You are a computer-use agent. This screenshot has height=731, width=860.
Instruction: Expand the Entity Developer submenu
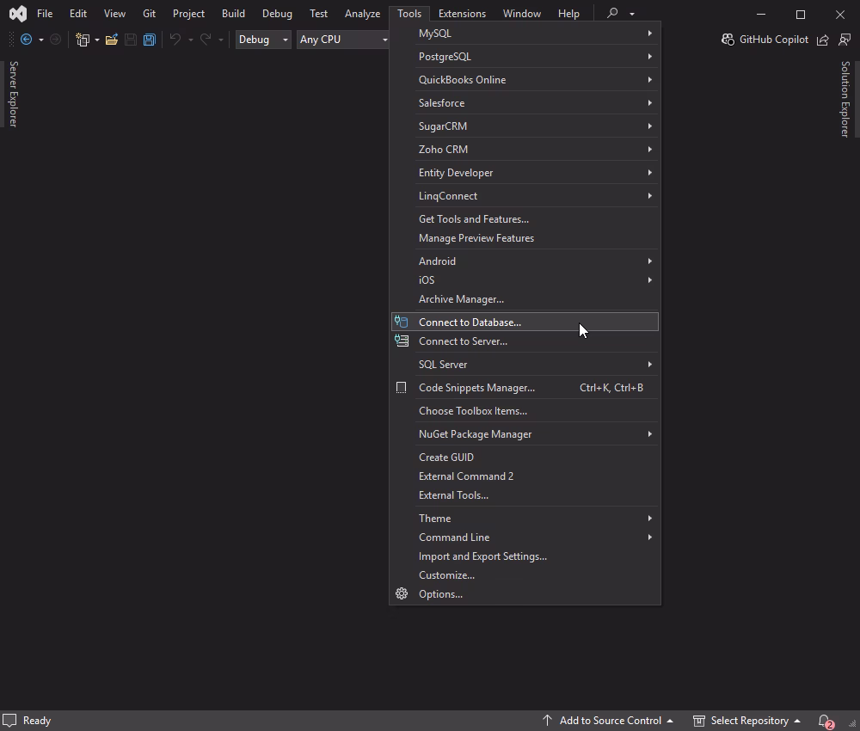(x=525, y=173)
